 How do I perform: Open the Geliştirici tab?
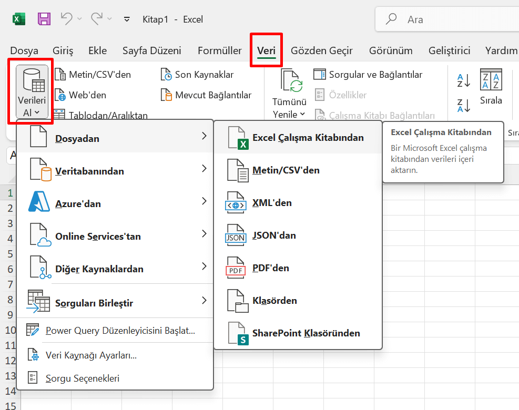[450, 50]
